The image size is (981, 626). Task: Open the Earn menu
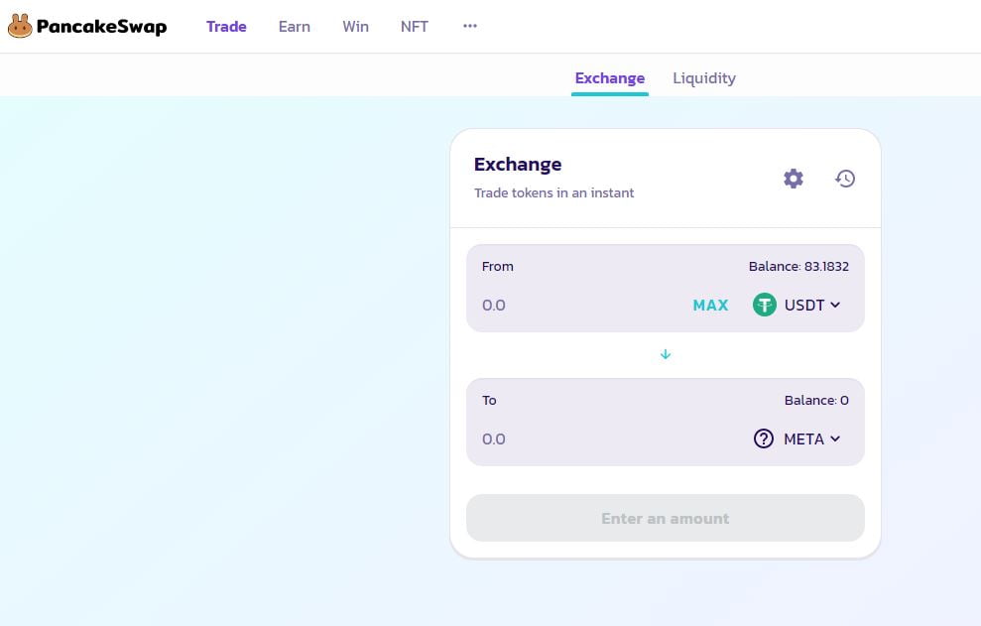(295, 27)
